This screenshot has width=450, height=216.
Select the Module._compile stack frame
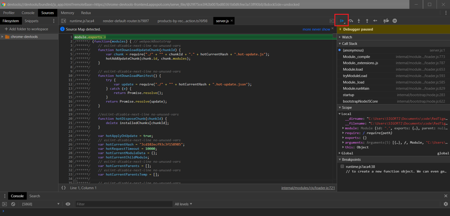[x=394, y=56]
